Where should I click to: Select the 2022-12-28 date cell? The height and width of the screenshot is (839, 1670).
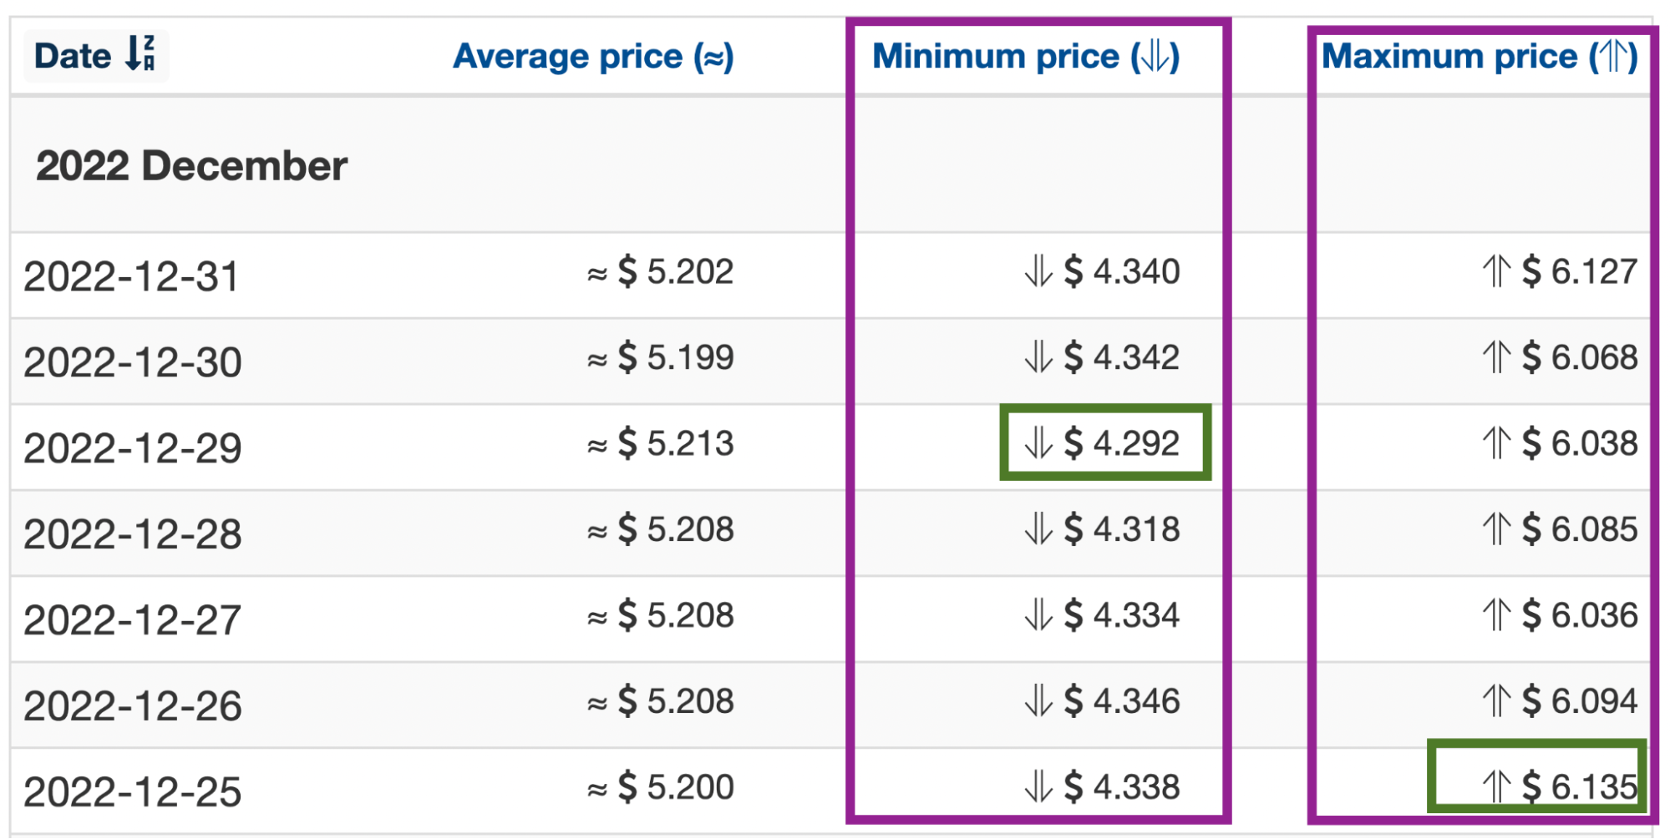click(132, 533)
